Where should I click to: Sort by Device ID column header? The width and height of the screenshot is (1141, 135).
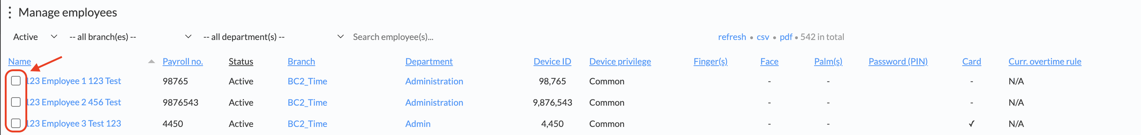pyautogui.click(x=552, y=62)
